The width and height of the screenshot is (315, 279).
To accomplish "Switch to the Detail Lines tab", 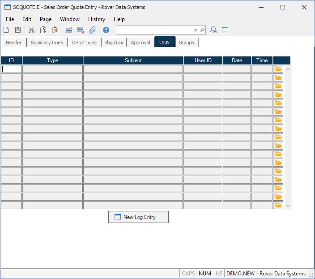I will [84, 43].
